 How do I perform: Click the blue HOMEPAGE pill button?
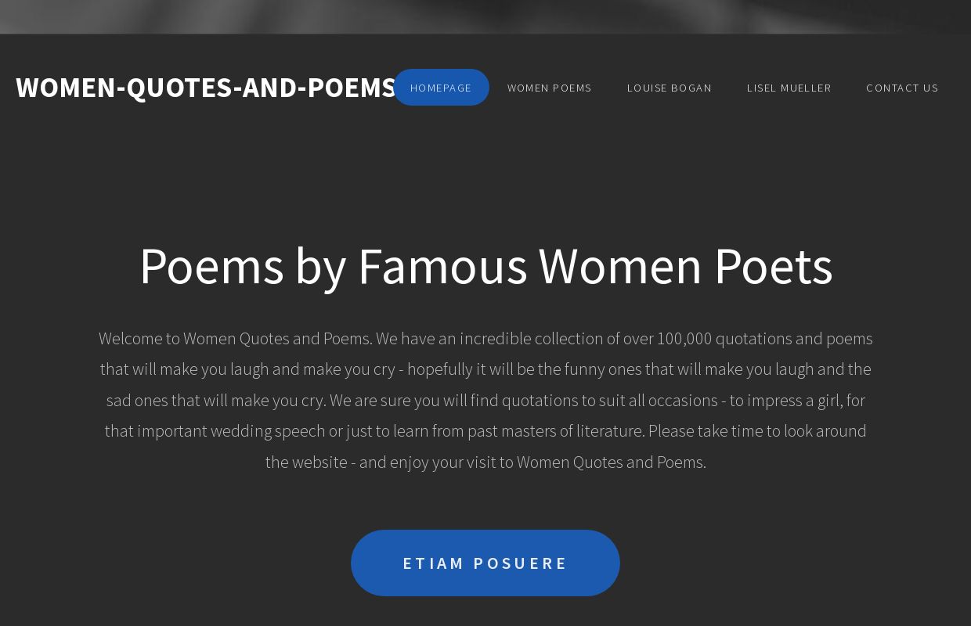pos(441,88)
